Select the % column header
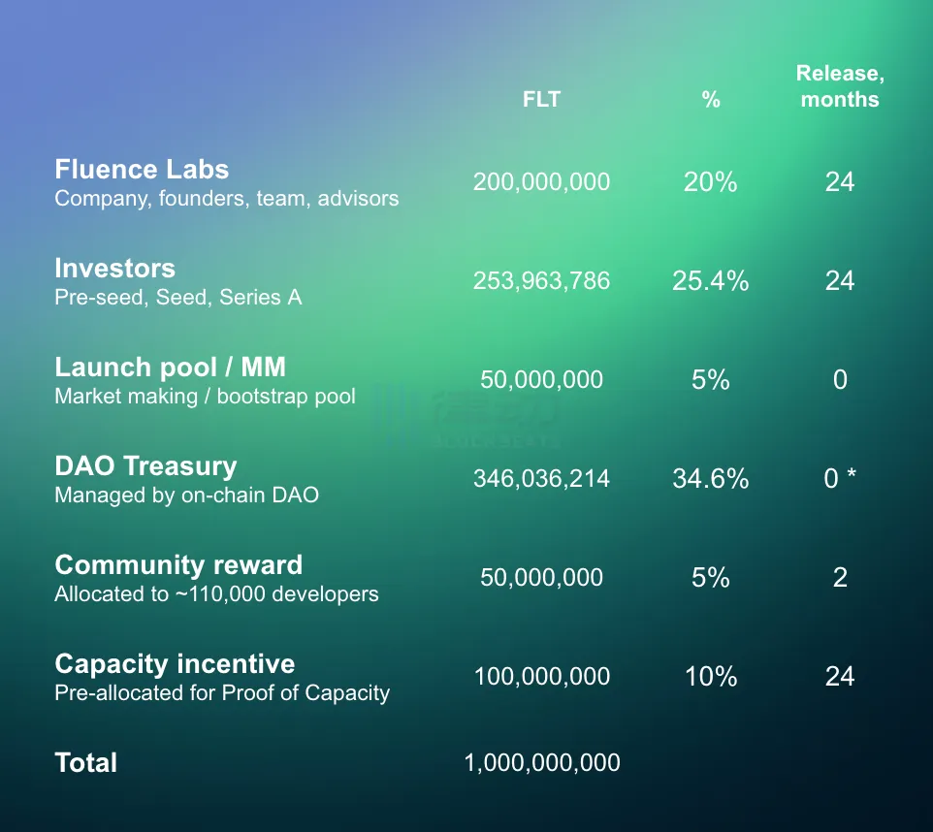The height and width of the screenshot is (832, 933). 711,99
